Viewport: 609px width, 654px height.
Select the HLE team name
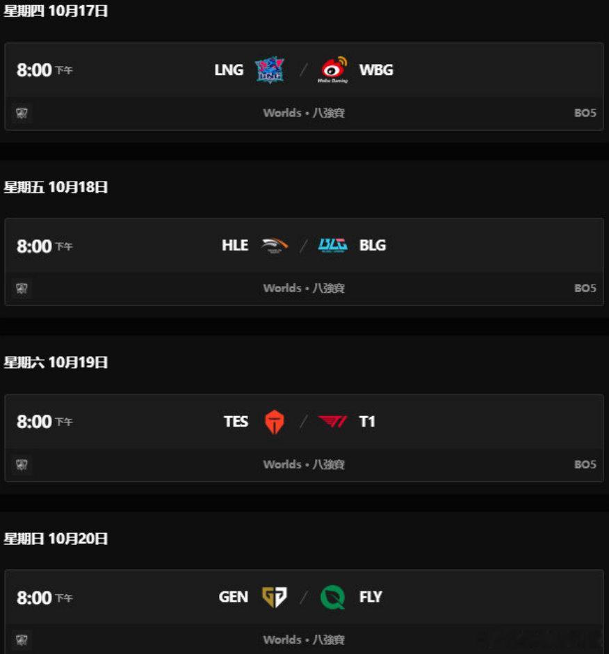point(235,245)
